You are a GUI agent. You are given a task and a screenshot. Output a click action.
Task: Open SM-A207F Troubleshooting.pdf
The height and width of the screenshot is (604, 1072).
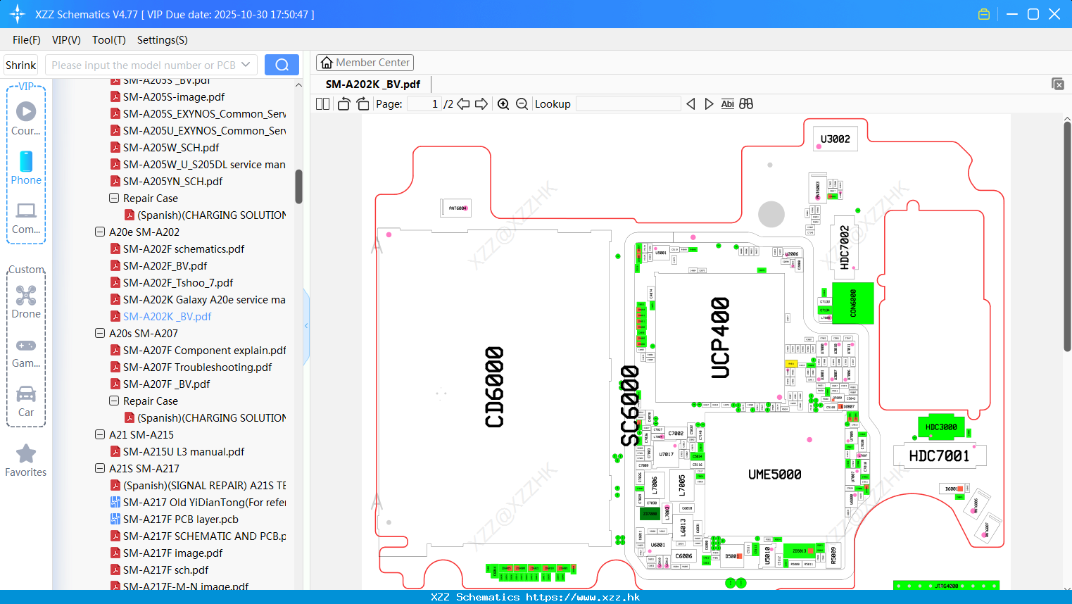tap(197, 367)
